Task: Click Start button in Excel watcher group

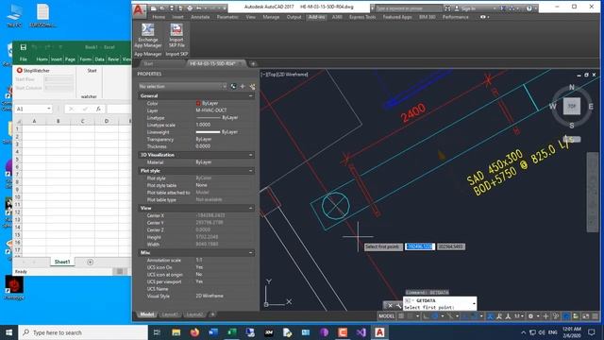Action: [x=92, y=71]
